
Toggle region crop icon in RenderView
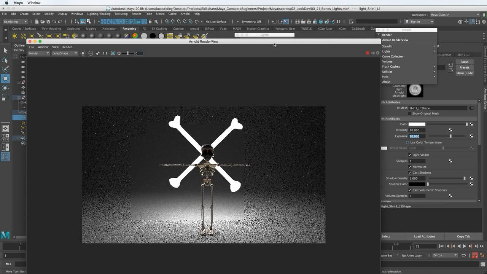pyautogui.click(x=113, y=53)
